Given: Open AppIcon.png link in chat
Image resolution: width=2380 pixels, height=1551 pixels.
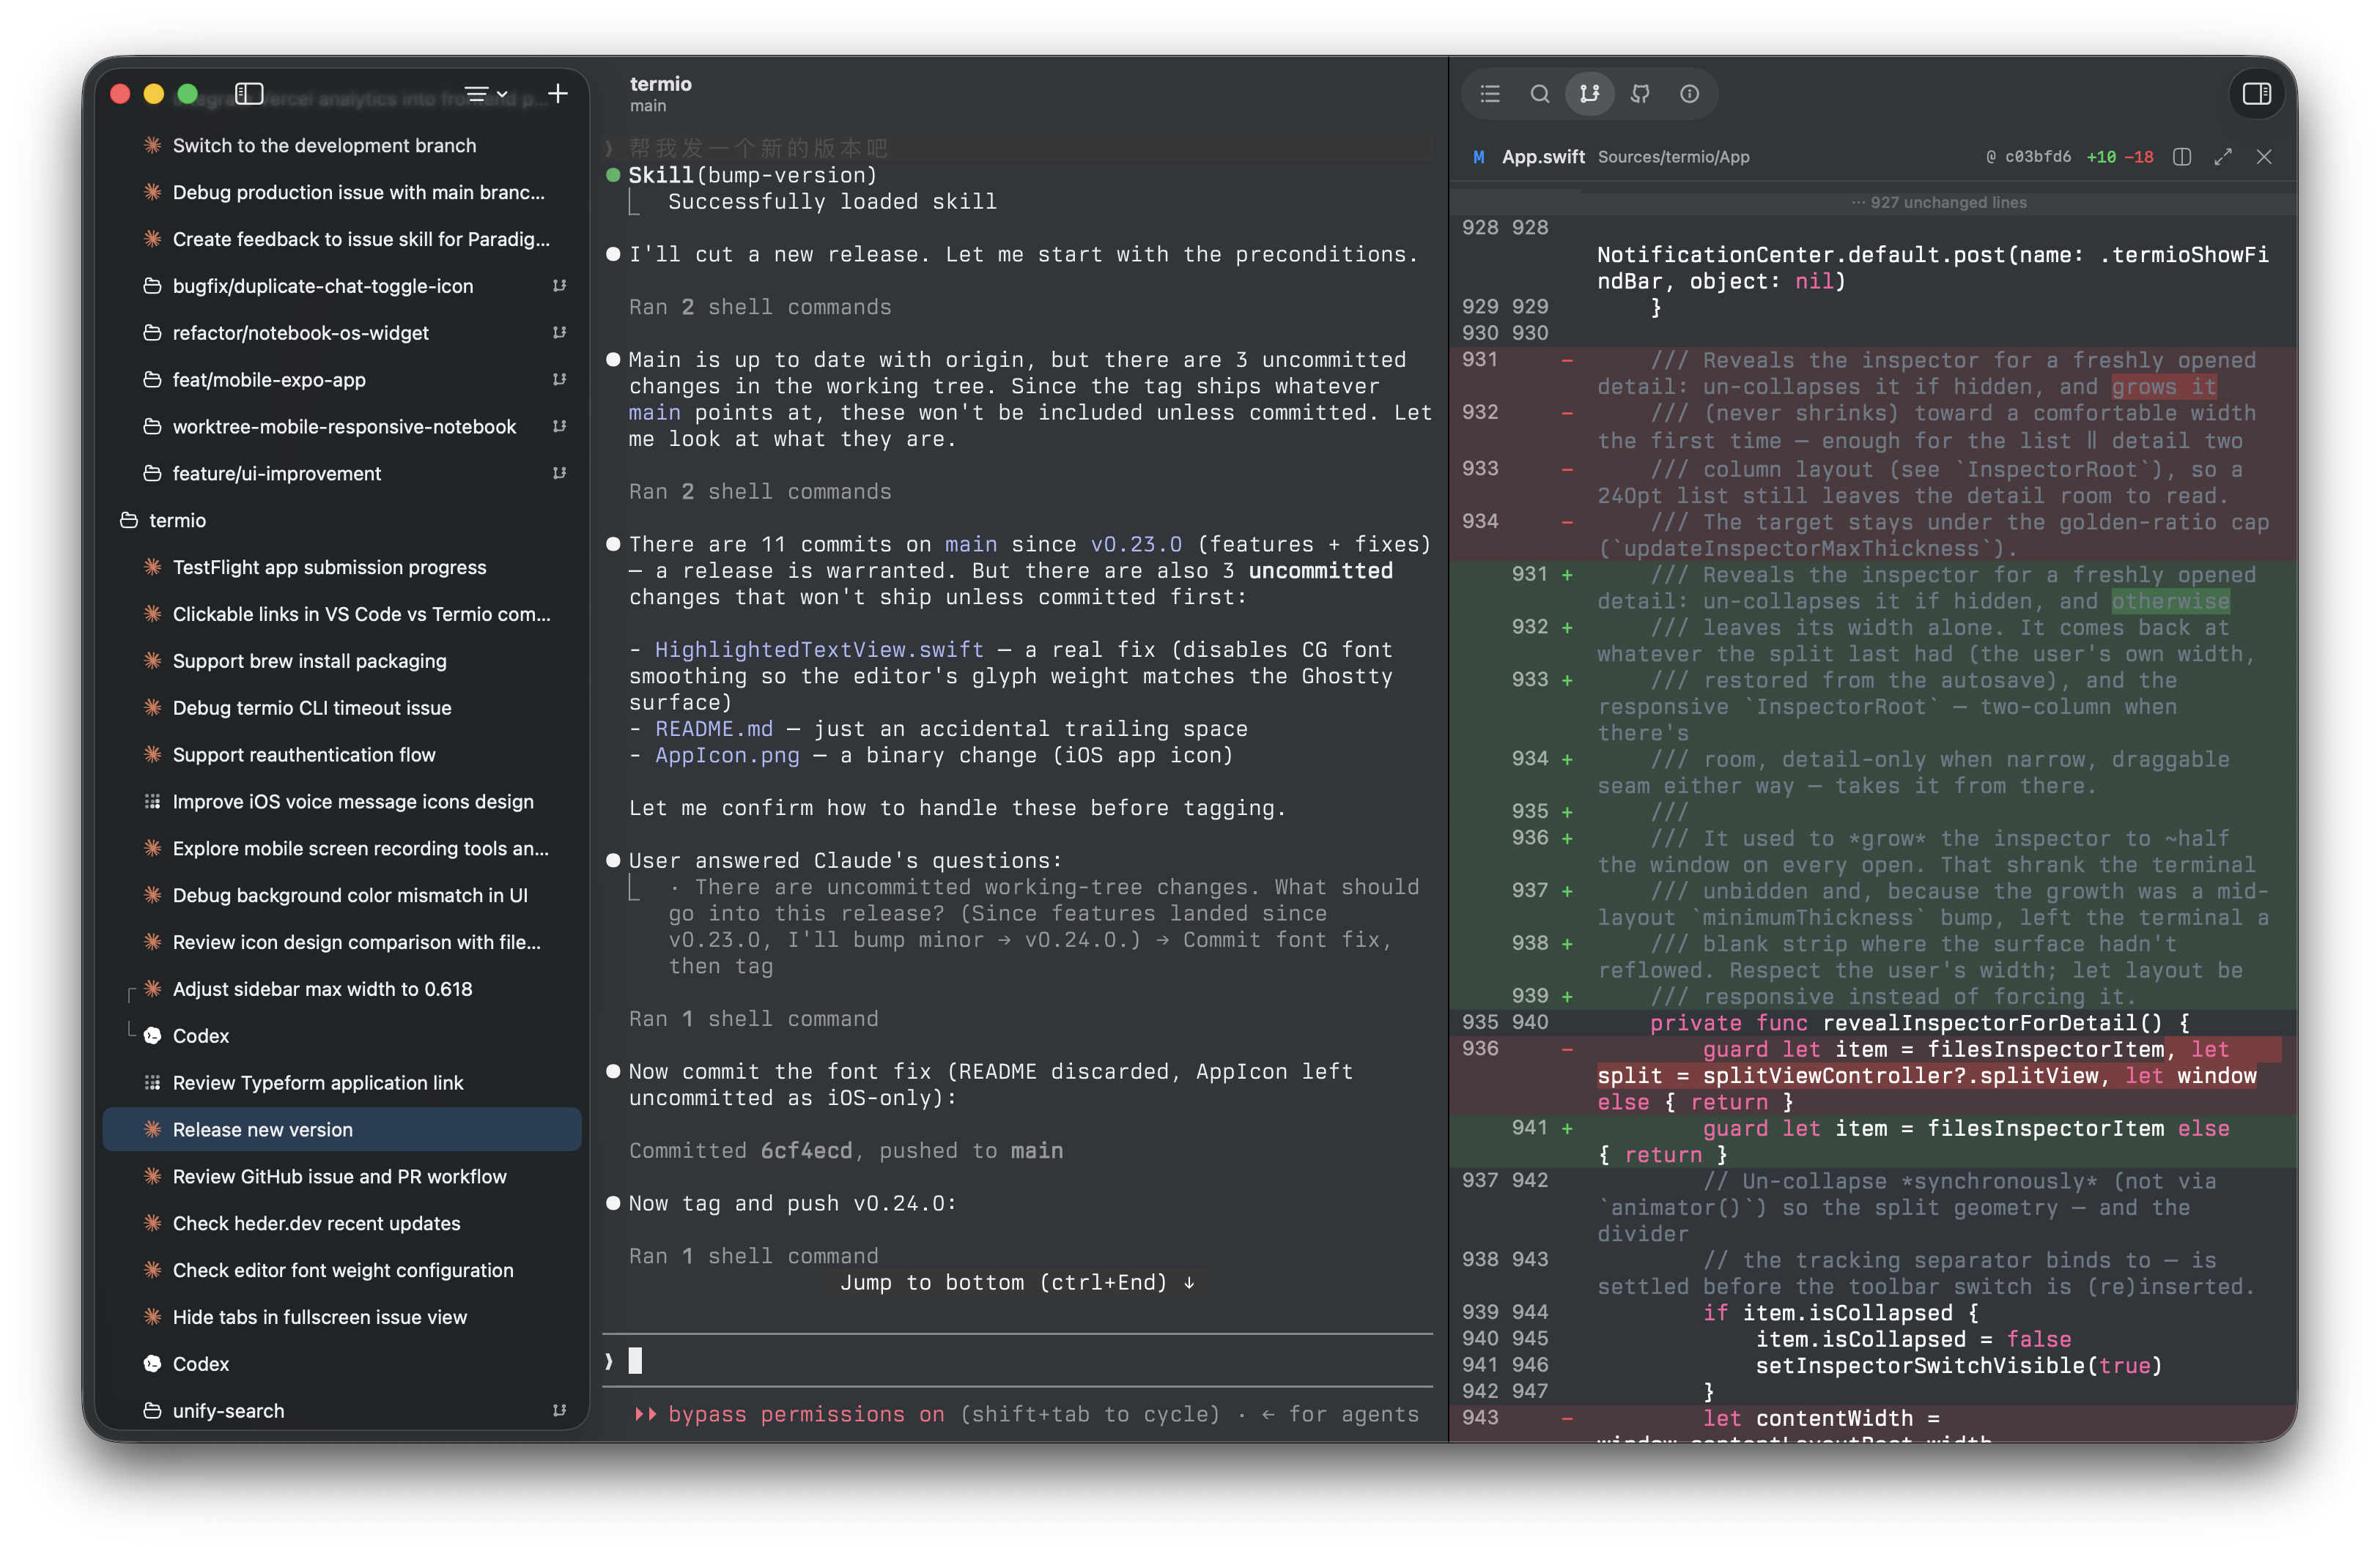Looking at the screenshot, I should tap(727, 756).
